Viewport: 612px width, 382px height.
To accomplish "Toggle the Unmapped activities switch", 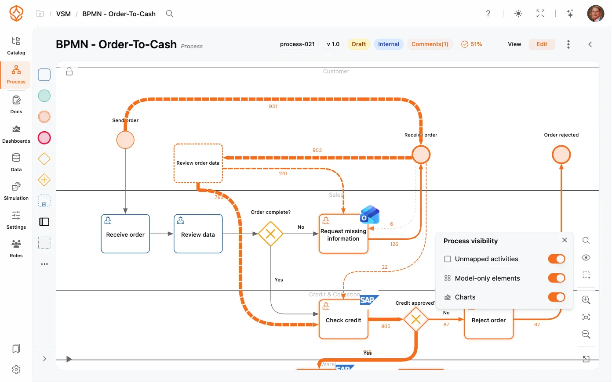I will (x=557, y=259).
